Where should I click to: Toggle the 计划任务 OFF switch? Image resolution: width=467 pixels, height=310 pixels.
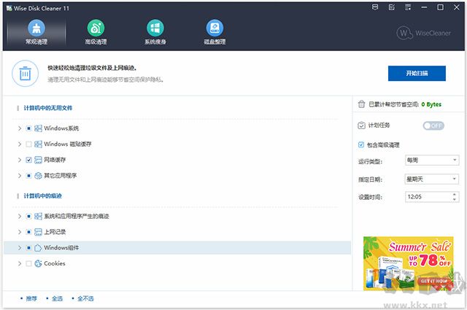pyautogui.click(x=433, y=125)
